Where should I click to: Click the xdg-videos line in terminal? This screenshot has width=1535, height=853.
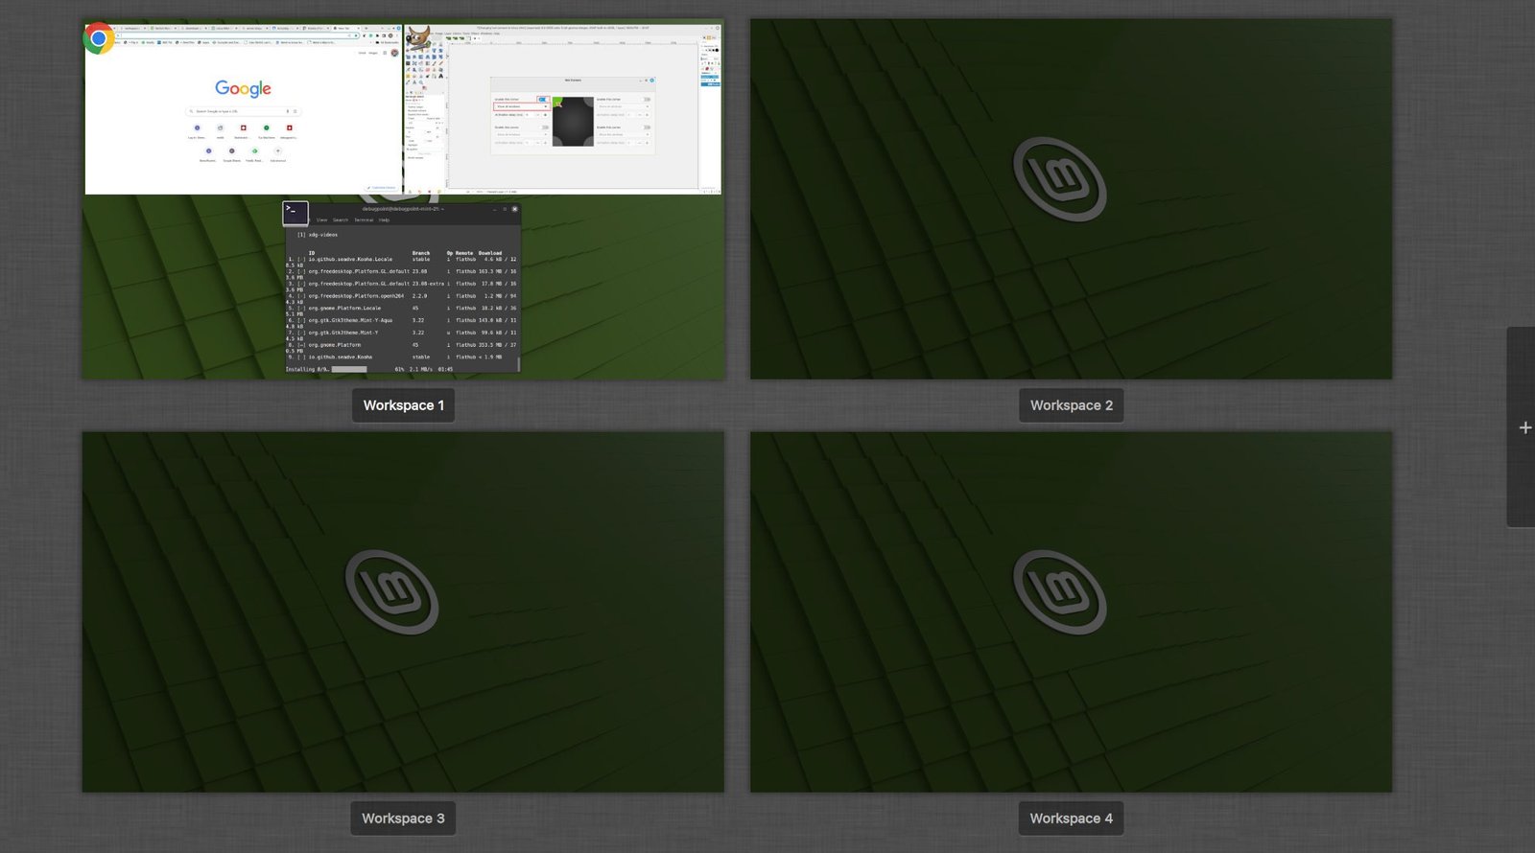(318, 235)
